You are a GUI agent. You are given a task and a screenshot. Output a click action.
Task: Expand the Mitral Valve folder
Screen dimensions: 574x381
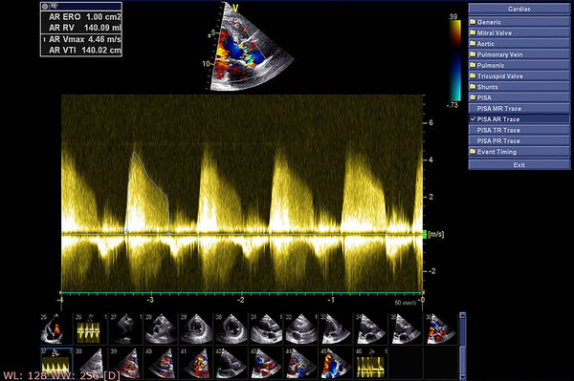[519, 32]
